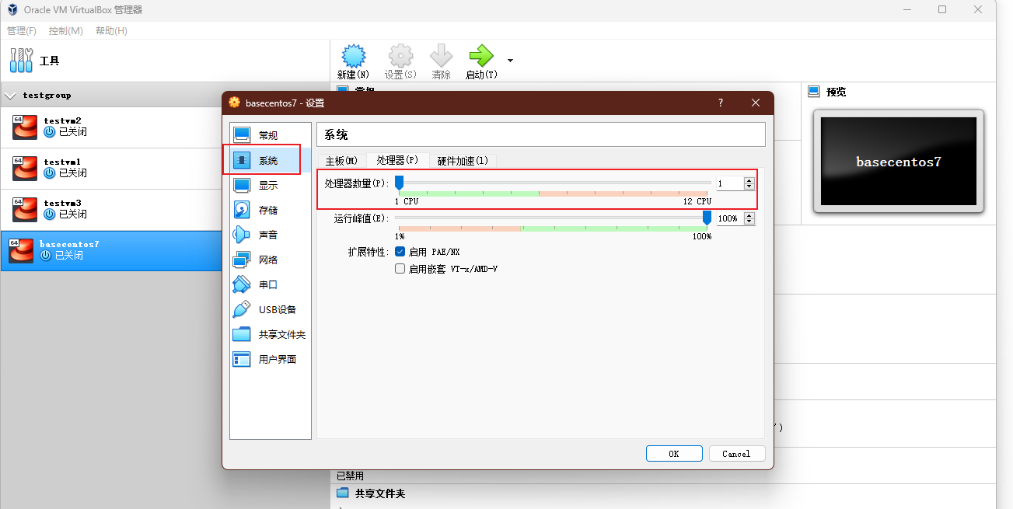Toggle the 启用 PAE/NX checkbox
The height and width of the screenshot is (509, 1013).
pyautogui.click(x=400, y=252)
